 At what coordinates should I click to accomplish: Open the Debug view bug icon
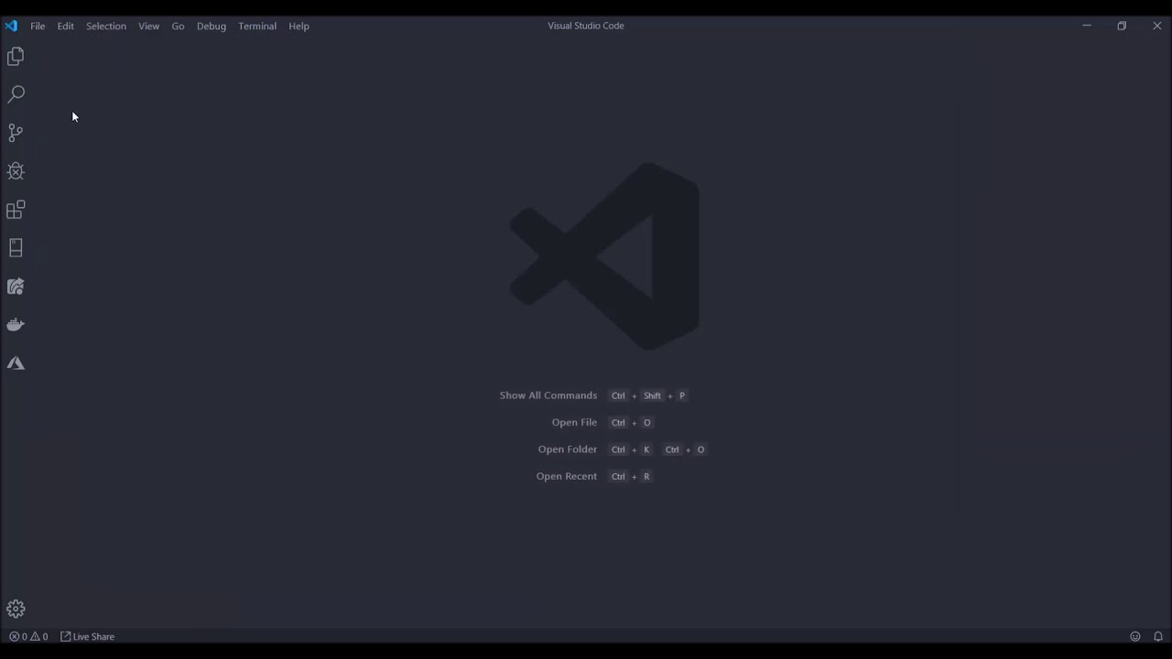pyautogui.click(x=16, y=171)
